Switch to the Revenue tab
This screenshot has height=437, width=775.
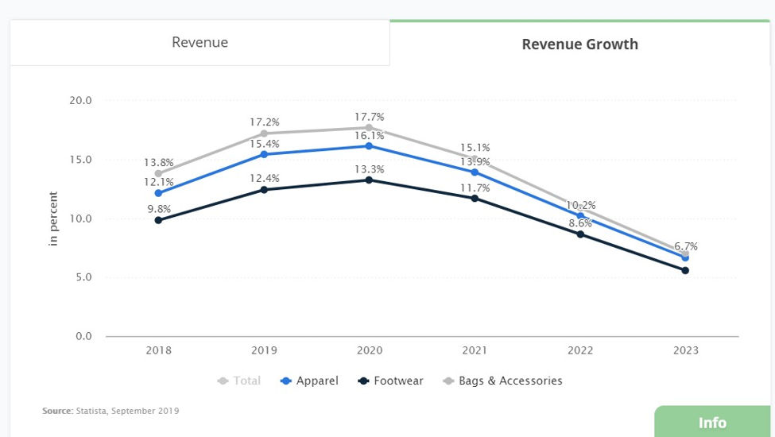[200, 42]
